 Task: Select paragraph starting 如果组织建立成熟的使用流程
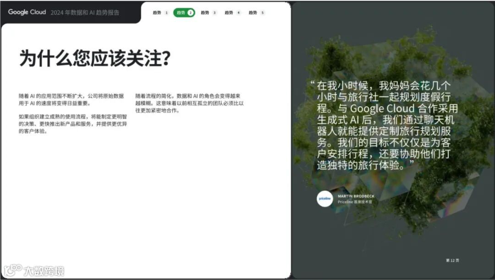pyautogui.click(x=72, y=124)
